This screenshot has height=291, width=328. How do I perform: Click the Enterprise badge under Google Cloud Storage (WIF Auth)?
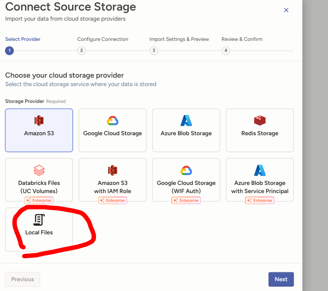[186, 200]
